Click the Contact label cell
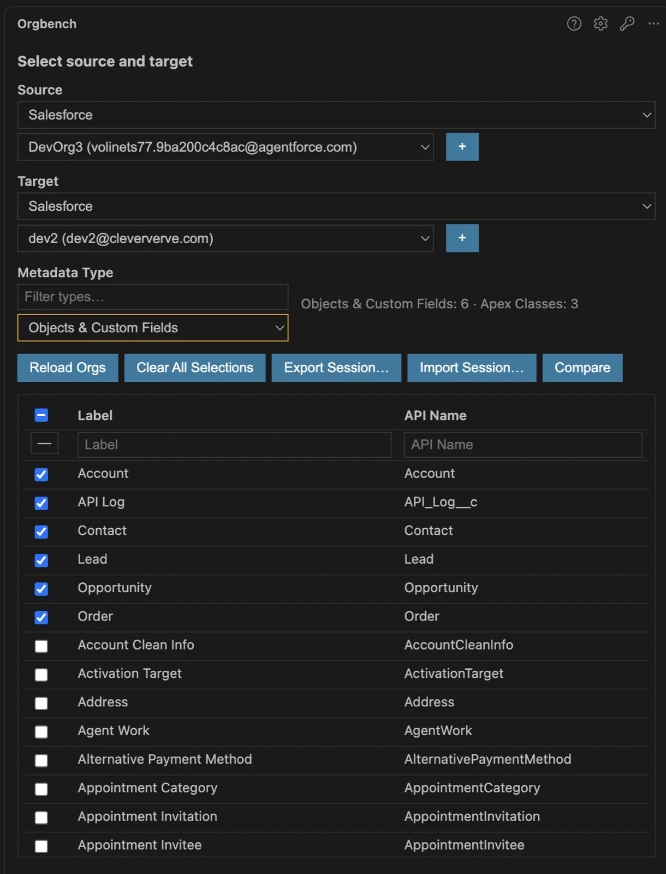Screen dimensions: 666x874 [102, 530]
